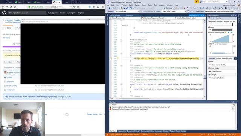The width and height of the screenshot is (241, 136).
Task: Collapse Events section in Diagnostic Tools
Action: [x=209, y=27]
